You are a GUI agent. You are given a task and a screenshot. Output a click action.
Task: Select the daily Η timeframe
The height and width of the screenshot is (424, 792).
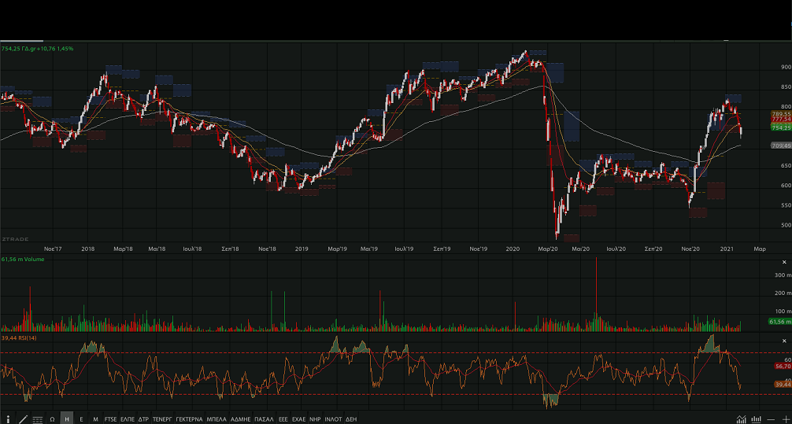click(x=67, y=419)
